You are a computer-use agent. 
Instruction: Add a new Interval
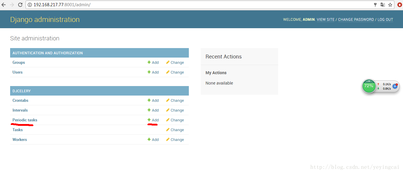[153, 110]
